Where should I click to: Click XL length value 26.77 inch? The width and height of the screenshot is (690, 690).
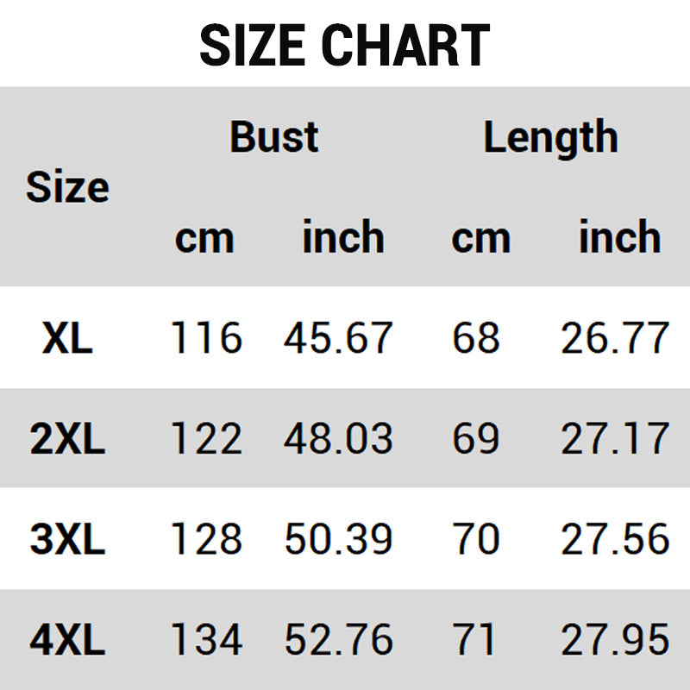tap(615, 338)
